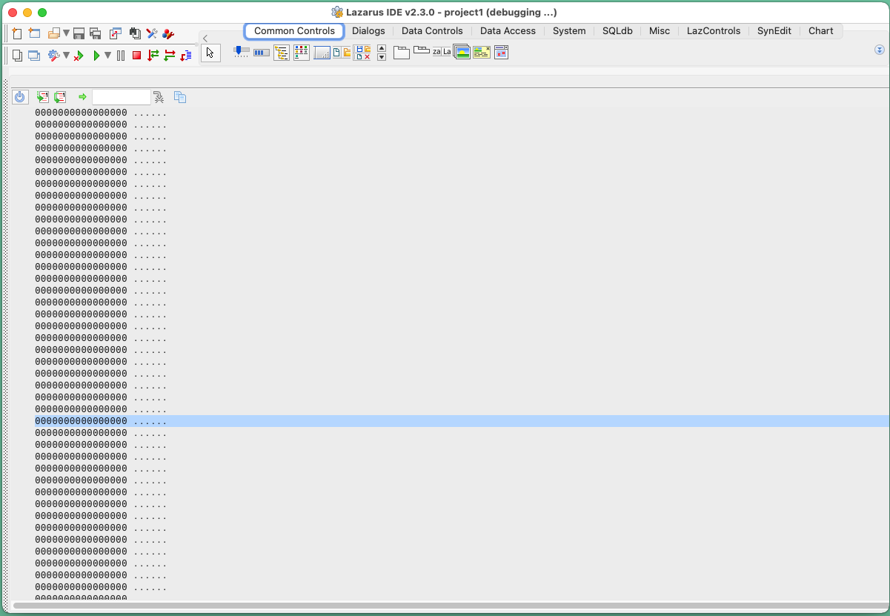
Task: Click the green Go to Address arrow
Action: (x=82, y=97)
